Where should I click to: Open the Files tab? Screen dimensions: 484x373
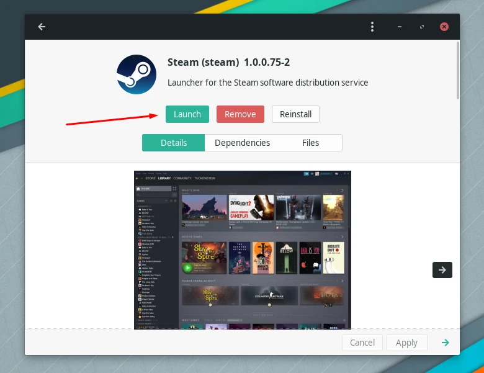pyautogui.click(x=310, y=143)
